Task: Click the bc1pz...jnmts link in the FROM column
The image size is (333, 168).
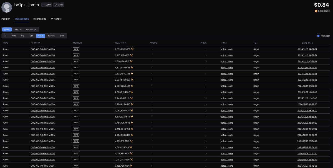Action: [x=227, y=49]
